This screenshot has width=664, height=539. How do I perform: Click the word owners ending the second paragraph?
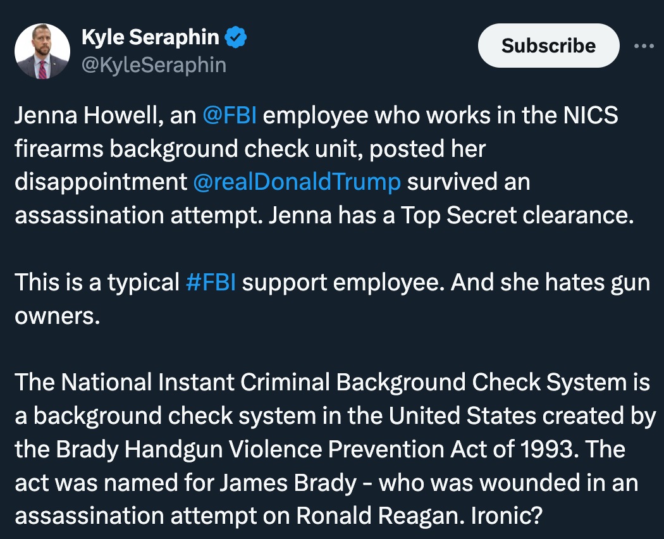tap(57, 316)
